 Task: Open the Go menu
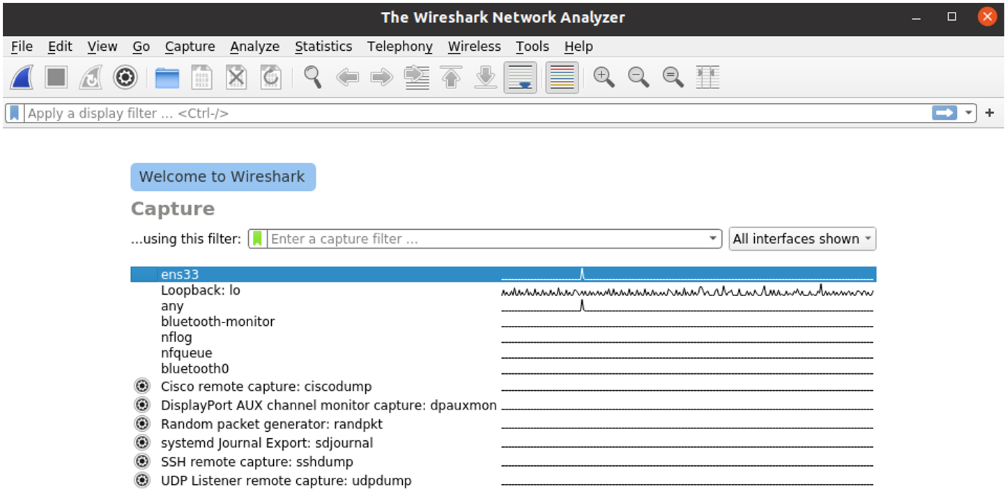tap(141, 47)
